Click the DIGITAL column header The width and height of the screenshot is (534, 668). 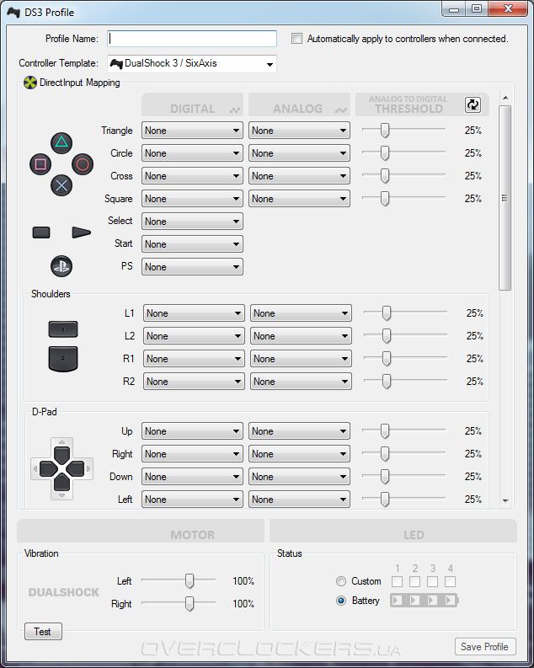click(193, 104)
